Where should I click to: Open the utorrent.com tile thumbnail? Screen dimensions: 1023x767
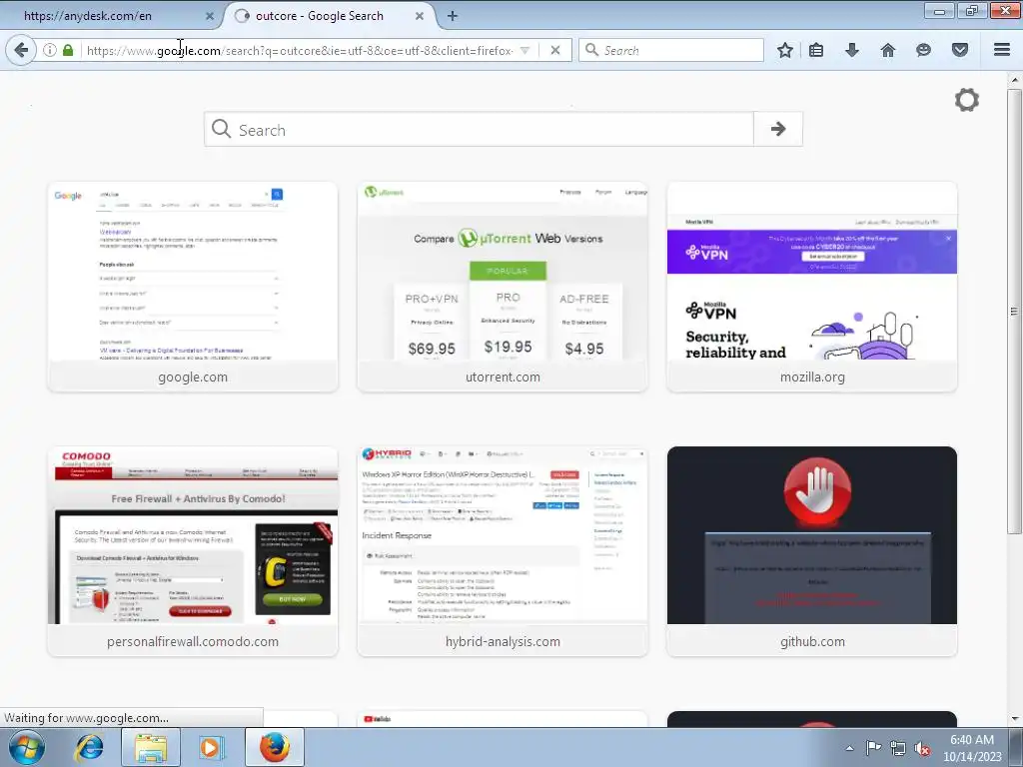[x=503, y=272]
